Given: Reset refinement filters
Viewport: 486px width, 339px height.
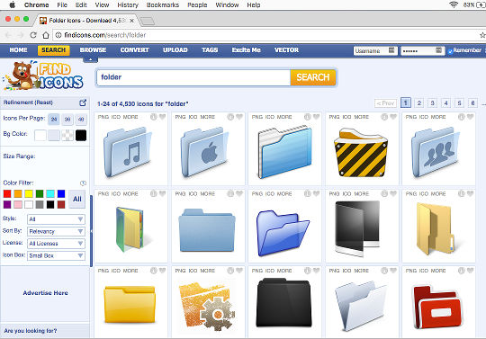Looking at the screenshot, I should click(x=44, y=103).
